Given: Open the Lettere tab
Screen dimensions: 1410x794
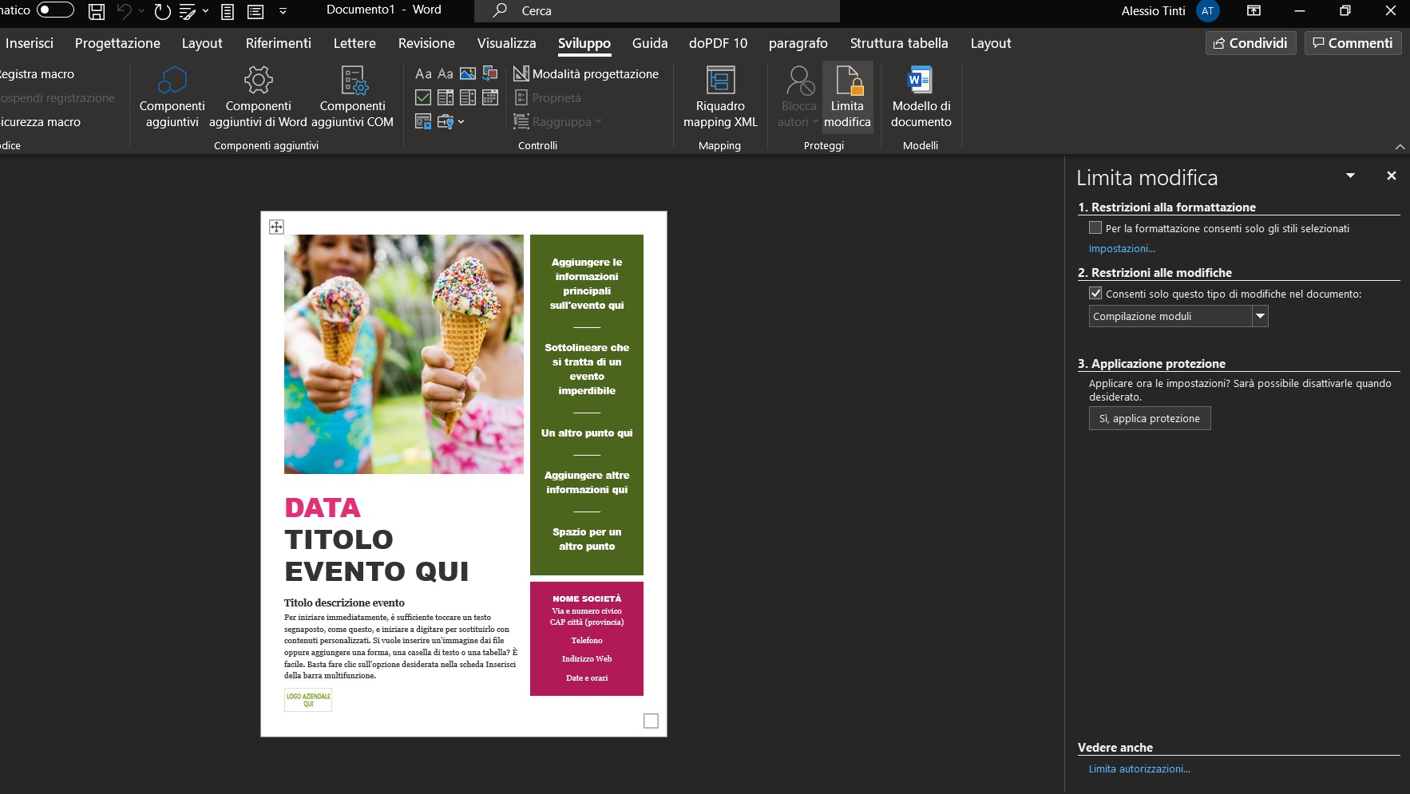Looking at the screenshot, I should [x=354, y=43].
